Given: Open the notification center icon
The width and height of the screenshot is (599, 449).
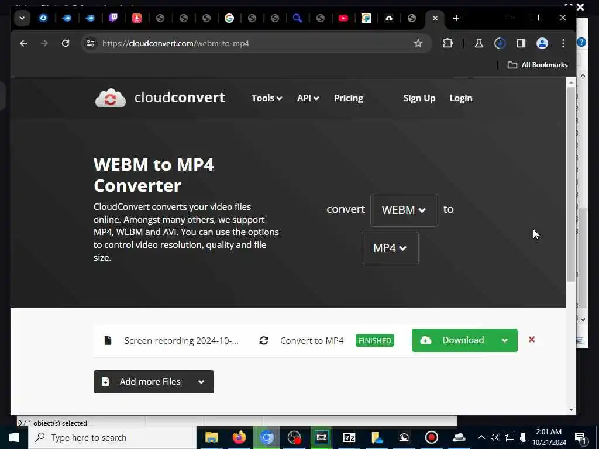Looking at the screenshot, I should click(580, 438).
